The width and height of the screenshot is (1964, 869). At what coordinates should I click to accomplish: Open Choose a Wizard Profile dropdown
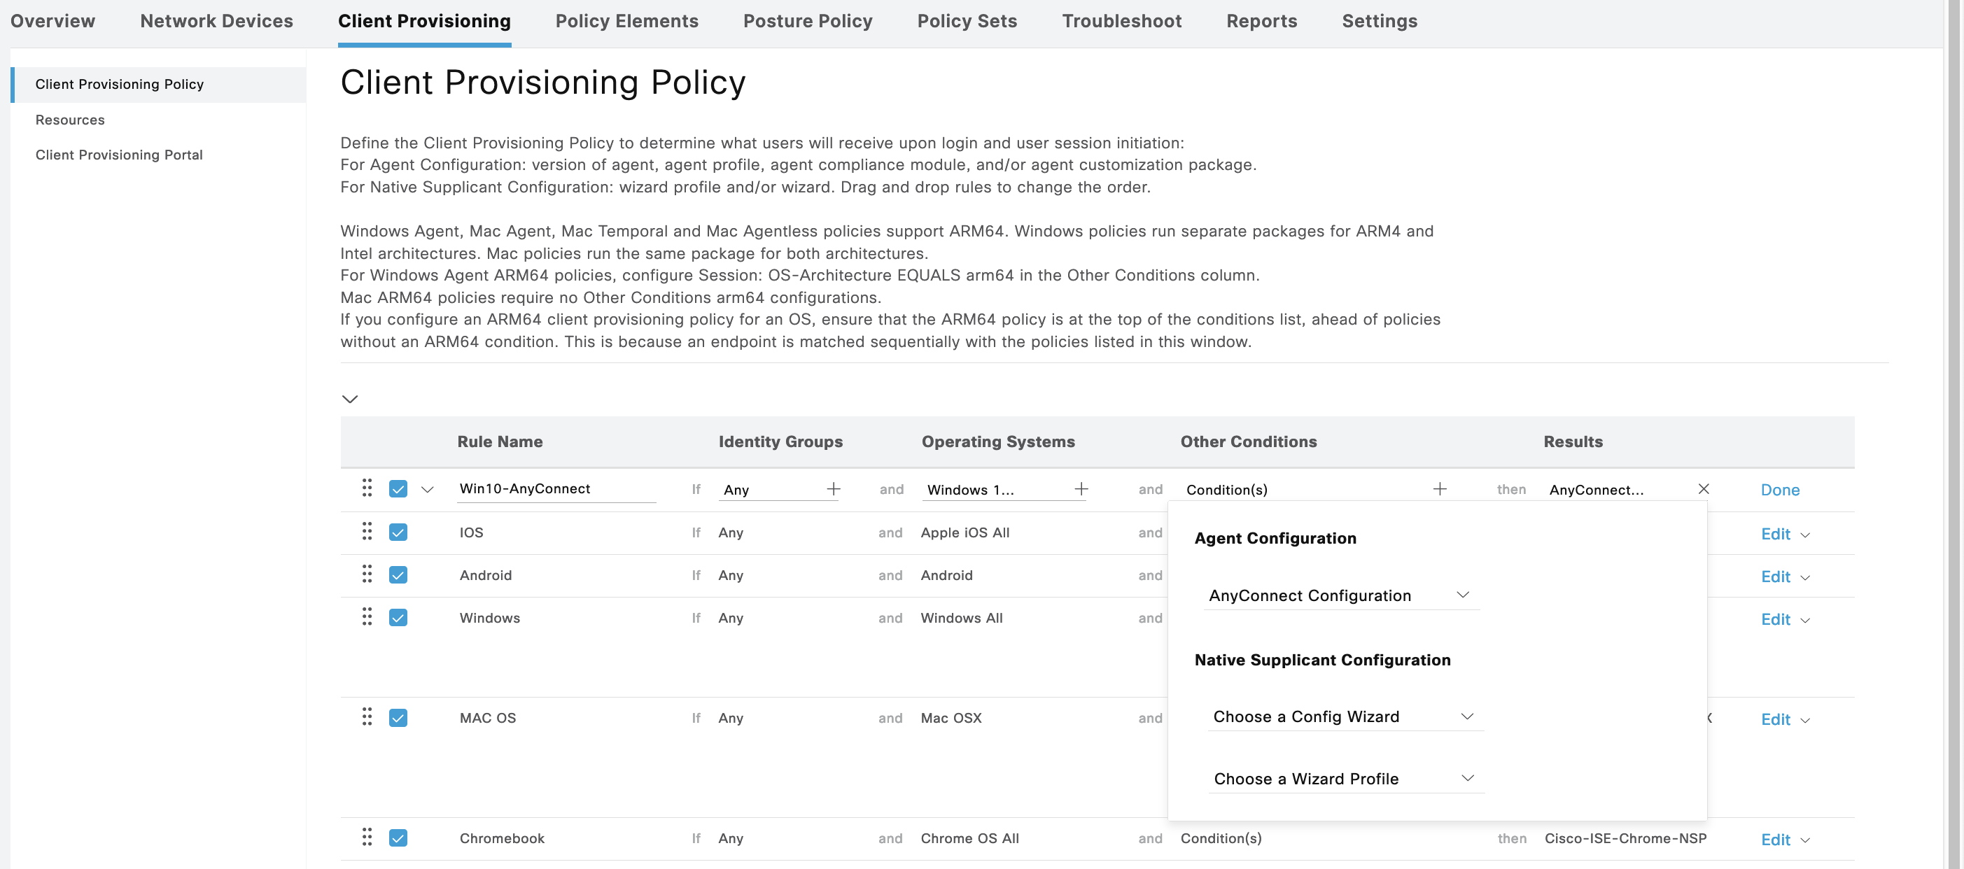pos(1345,778)
